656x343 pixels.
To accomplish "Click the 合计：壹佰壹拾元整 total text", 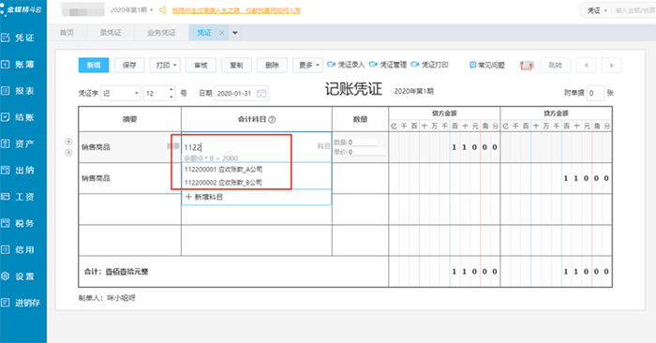I will tap(116, 272).
